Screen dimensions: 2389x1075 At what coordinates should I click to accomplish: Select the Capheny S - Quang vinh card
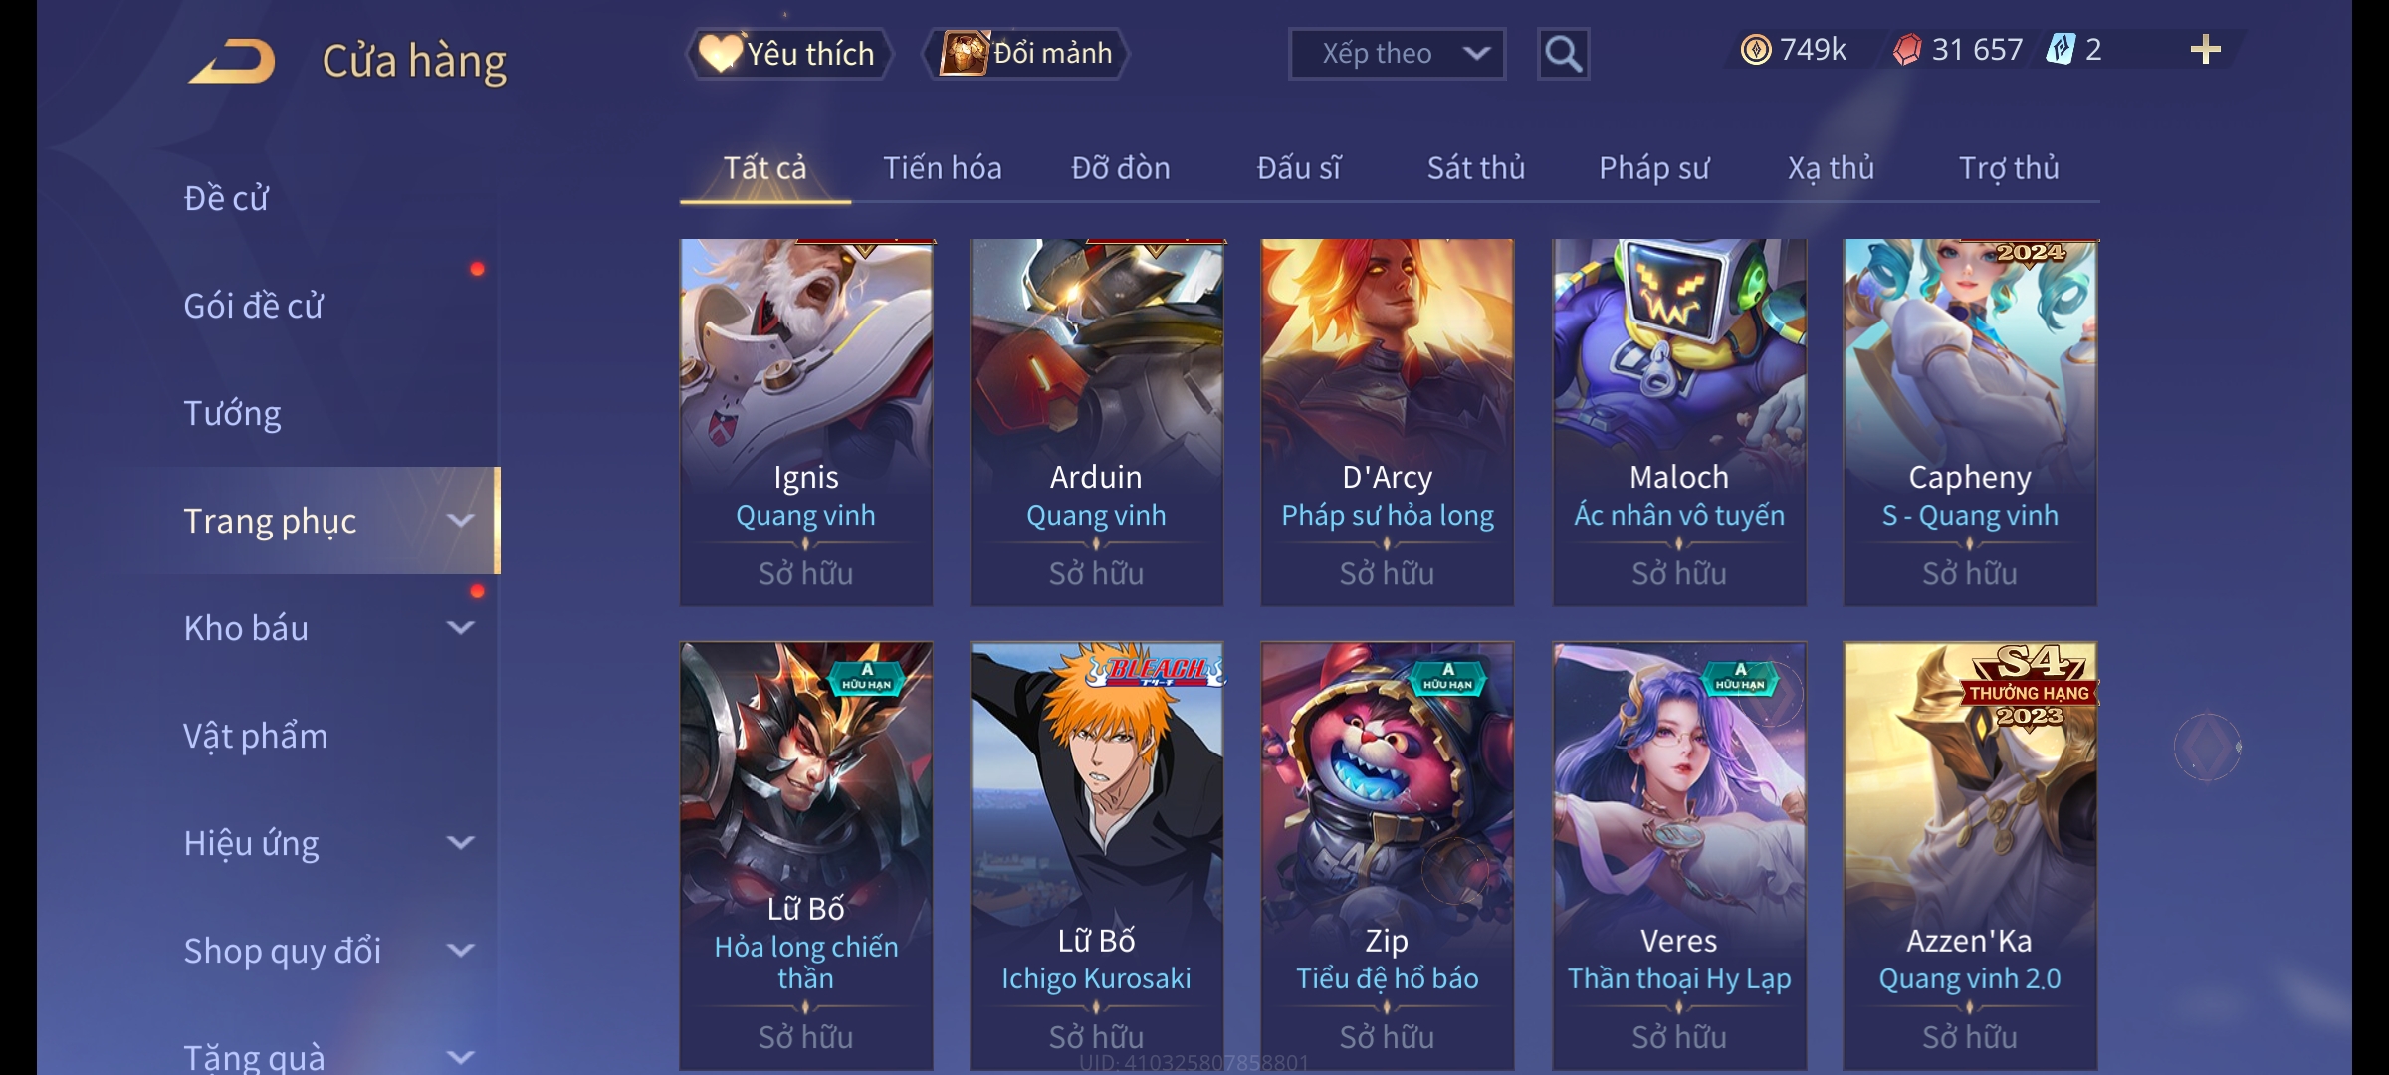pyautogui.click(x=1970, y=422)
